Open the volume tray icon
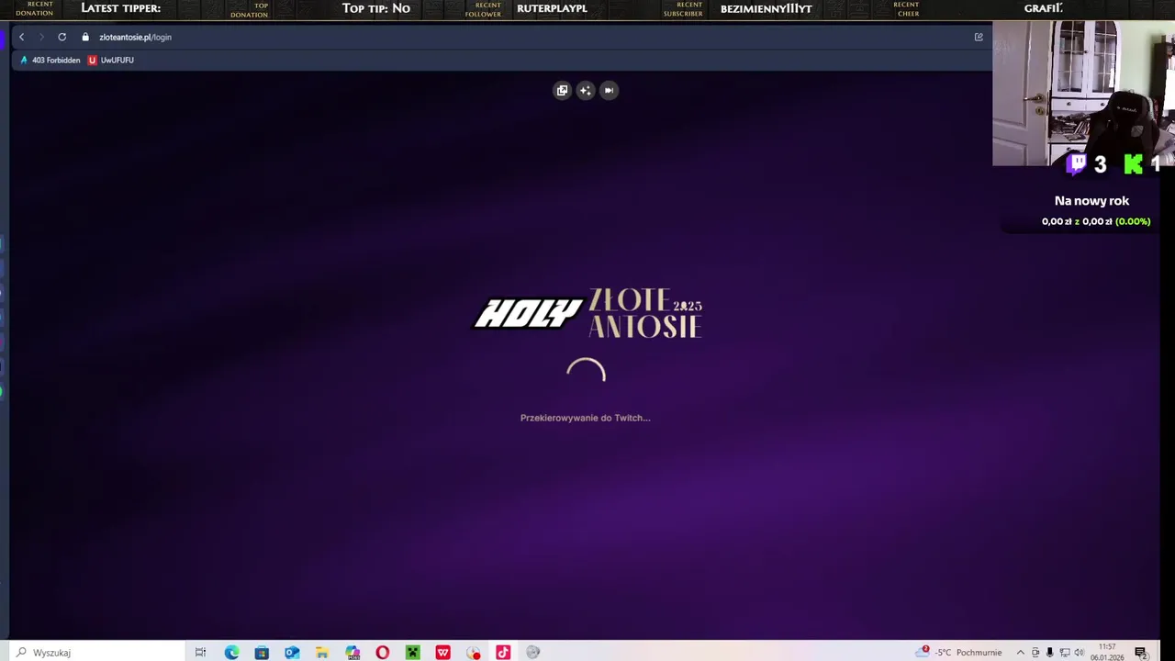 point(1080,653)
